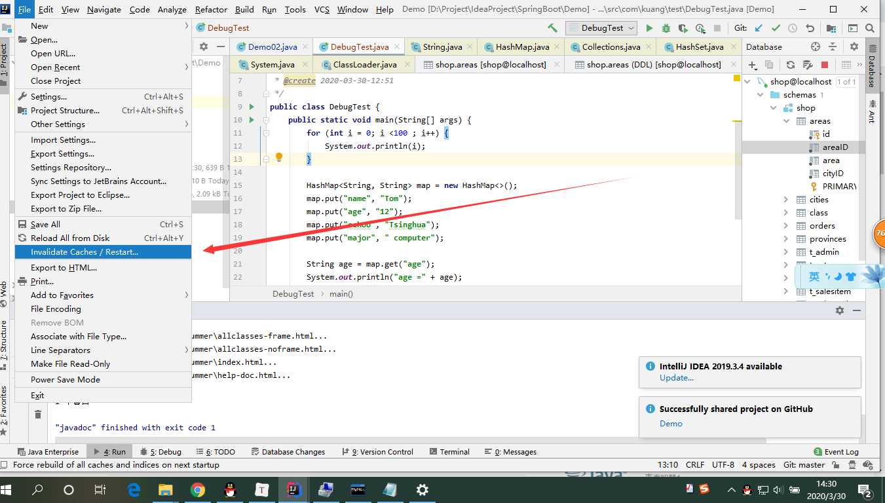Click the Build project hammer icon

coord(552,28)
